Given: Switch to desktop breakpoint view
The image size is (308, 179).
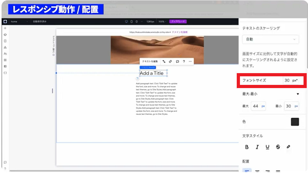Looking at the screenshot, I should click(x=126, y=22).
